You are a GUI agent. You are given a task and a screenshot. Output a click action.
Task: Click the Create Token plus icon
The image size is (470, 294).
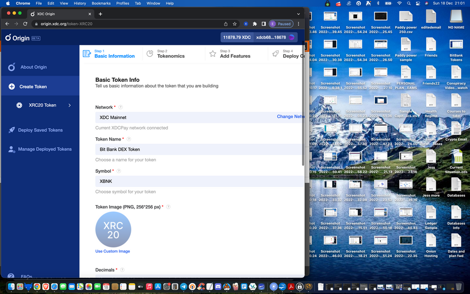[12, 87]
